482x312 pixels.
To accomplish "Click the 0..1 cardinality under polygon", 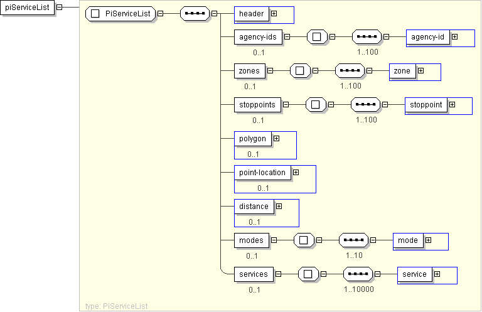I will tap(253, 154).
